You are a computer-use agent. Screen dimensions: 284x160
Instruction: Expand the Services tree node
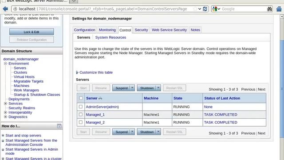pyautogui.click(x=5, y=104)
